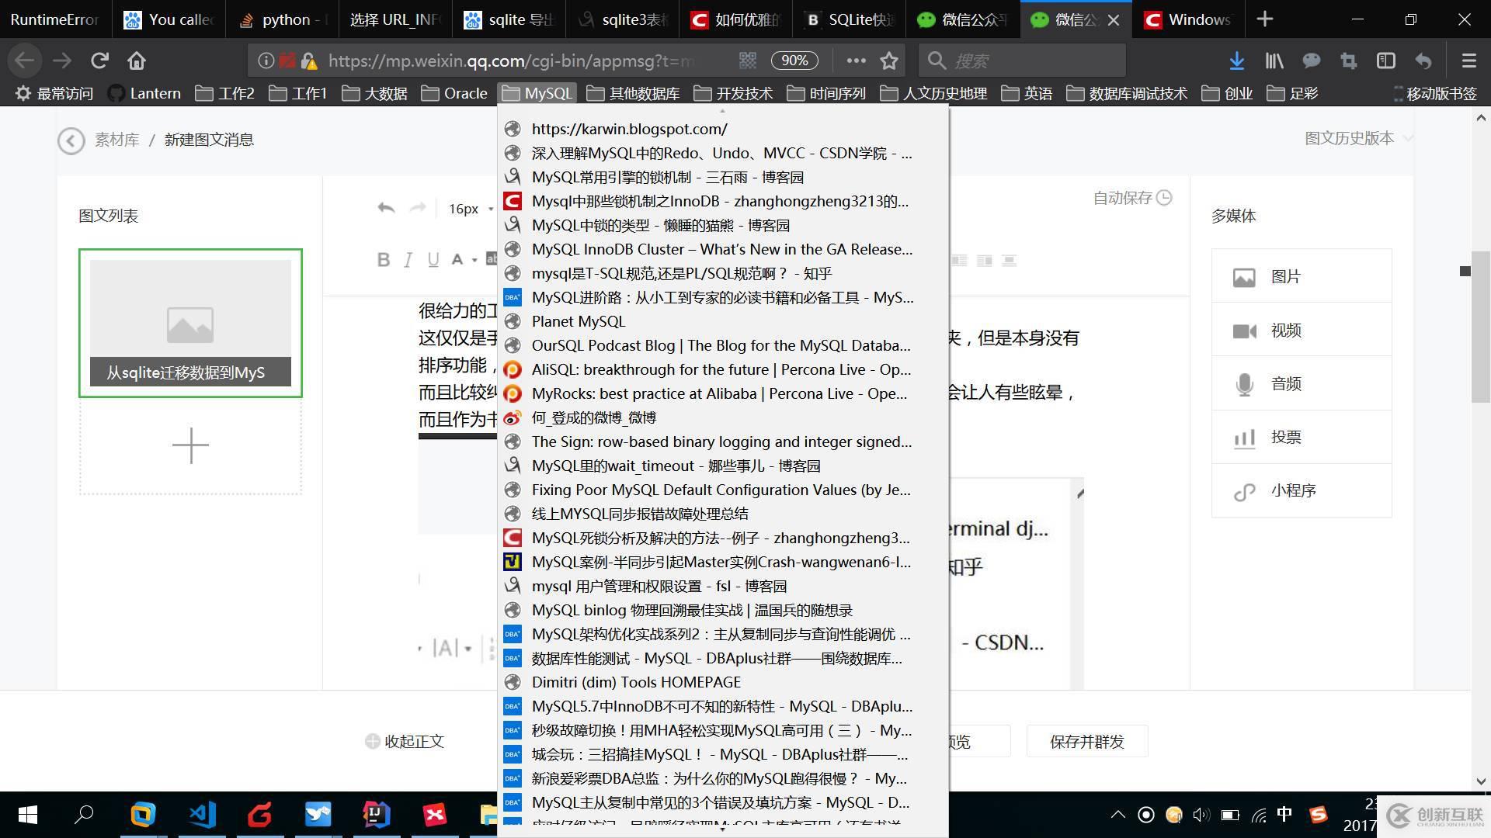Viewport: 1491px width, 838px height.
Task: Insert 音频 from multimedia panel
Action: click(1302, 383)
